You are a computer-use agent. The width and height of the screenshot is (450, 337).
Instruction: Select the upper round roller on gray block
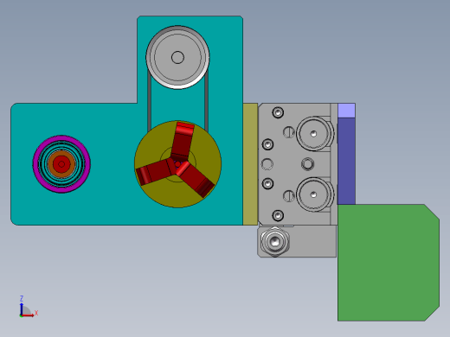tap(314, 134)
